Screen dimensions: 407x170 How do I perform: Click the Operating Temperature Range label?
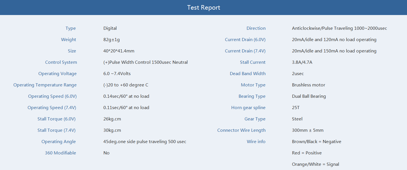coord(45,85)
